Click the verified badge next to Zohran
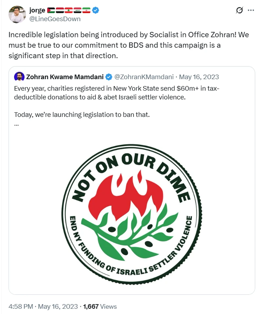The image size is (262, 314). (x=109, y=77)
